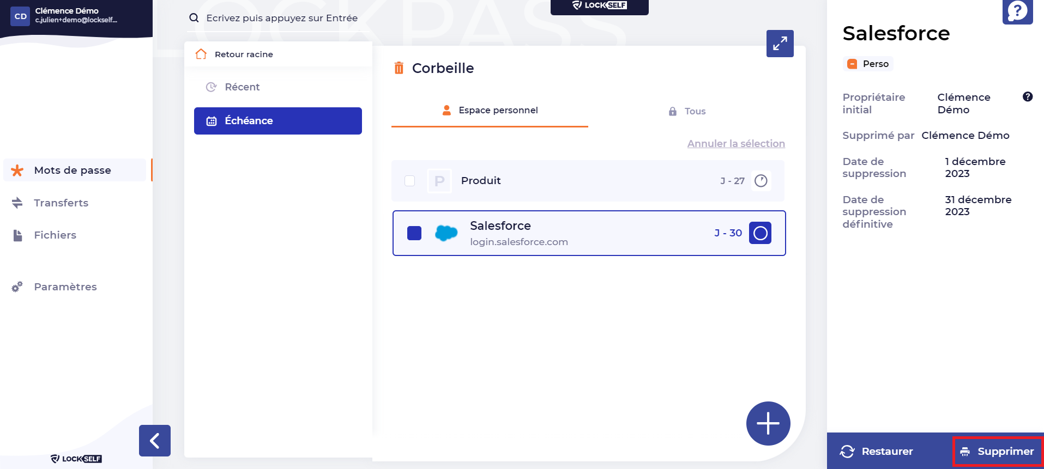Collapse the sidebar with the back chevron
Image resolution: width=1044 pixels, height=469 pixels.
[155, 441]
